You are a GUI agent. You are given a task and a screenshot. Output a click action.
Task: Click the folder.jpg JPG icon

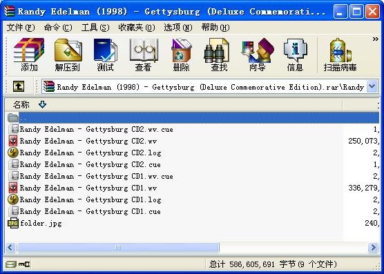click(x=13, y=223)
